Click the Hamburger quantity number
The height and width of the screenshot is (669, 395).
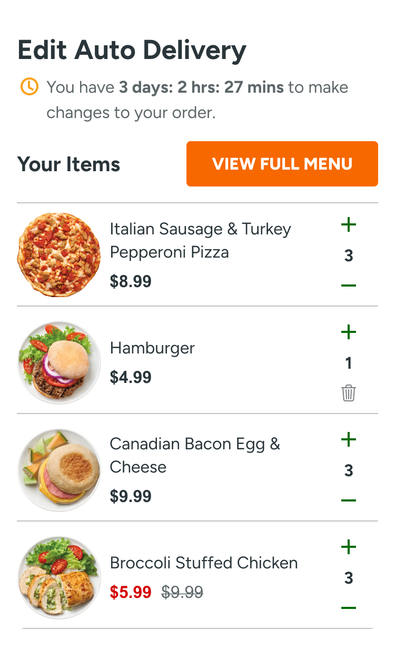349,363
